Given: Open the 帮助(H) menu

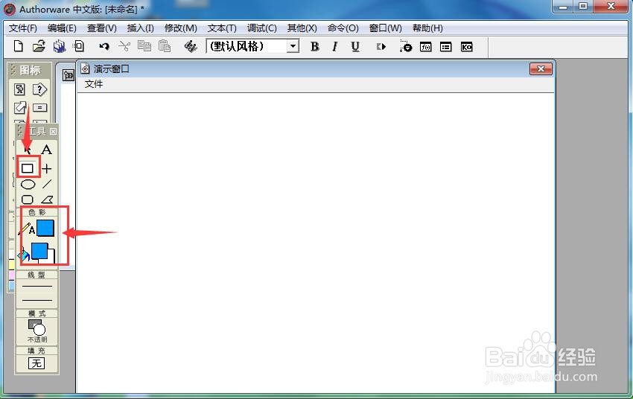Looking at the screenshot, I should point(427,28).
